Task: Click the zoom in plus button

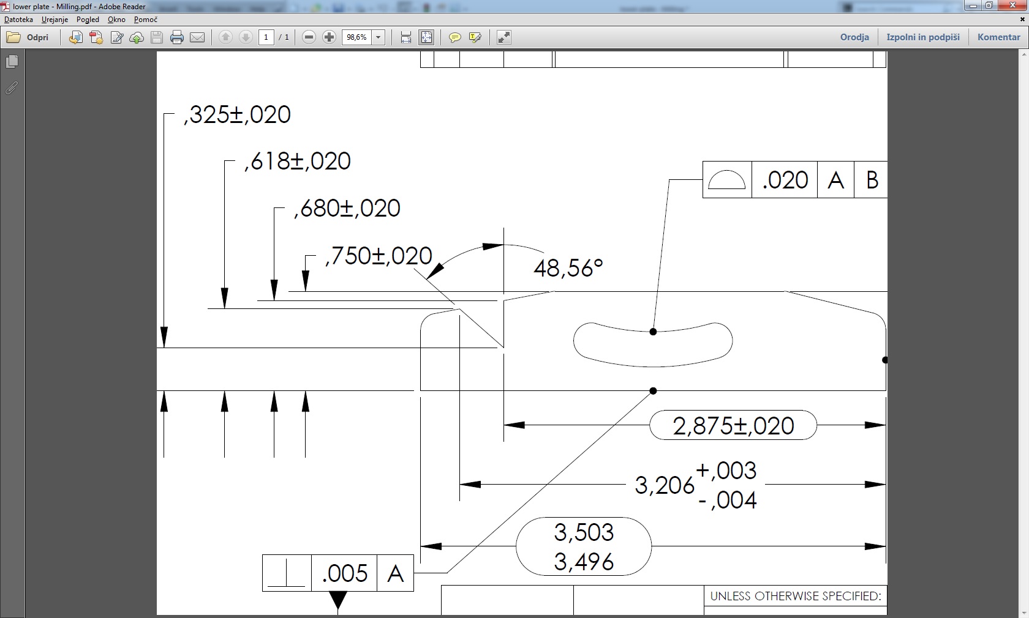Action: click(x=329, y=38)
